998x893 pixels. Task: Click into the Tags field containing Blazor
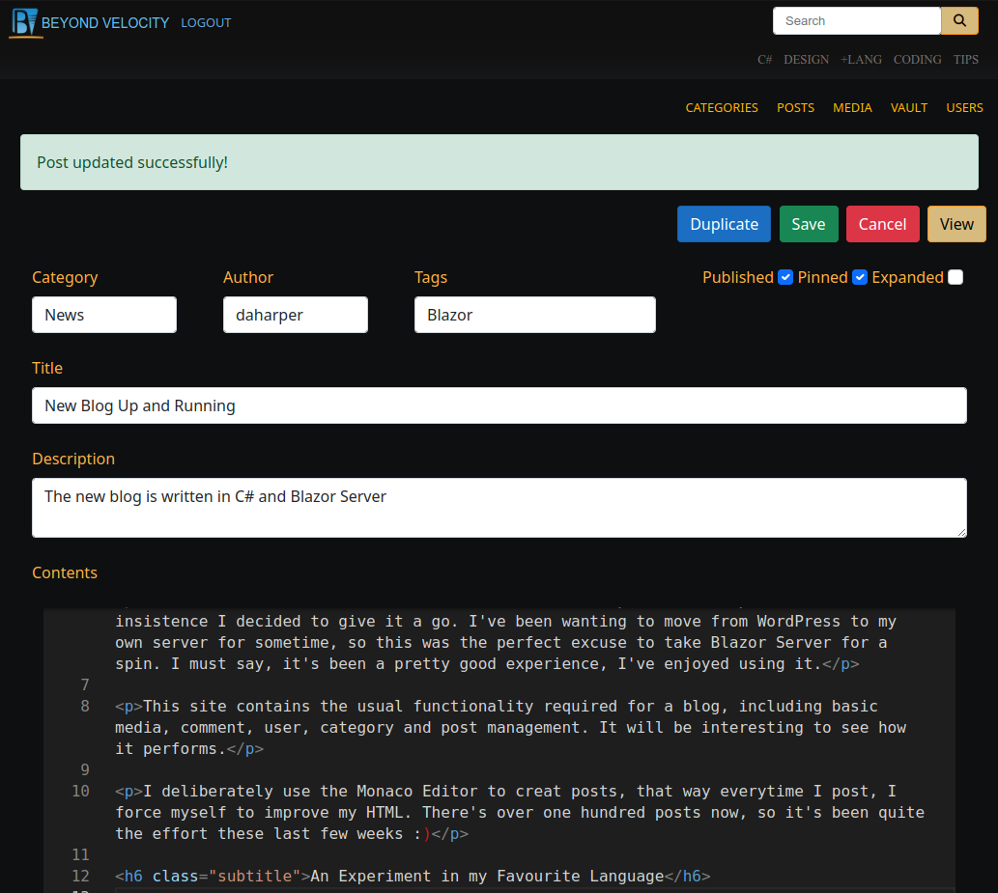[534, 315]
